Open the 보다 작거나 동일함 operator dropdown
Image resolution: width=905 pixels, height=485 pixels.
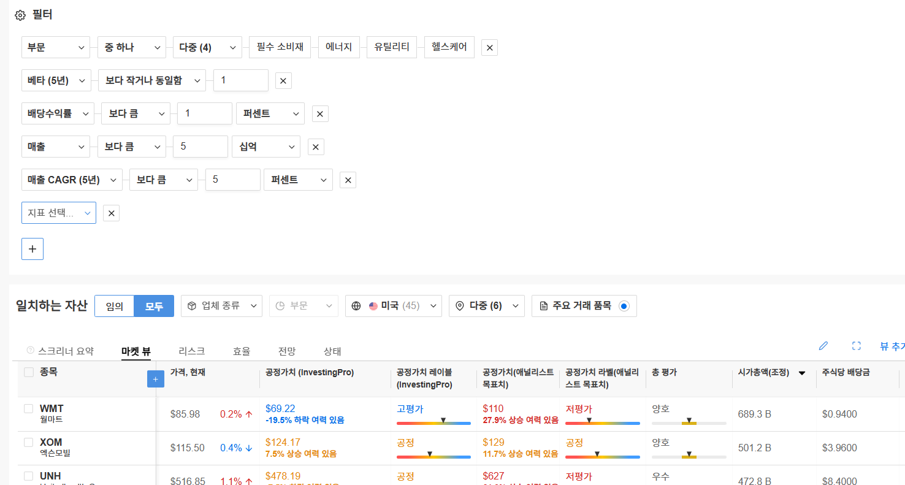[152, 80]
